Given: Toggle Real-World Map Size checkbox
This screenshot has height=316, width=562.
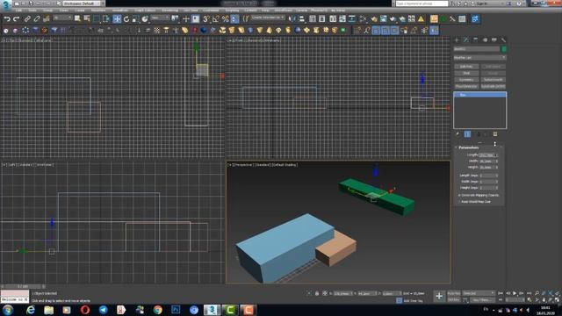Looking at the screenshot, I should [459, 202].
